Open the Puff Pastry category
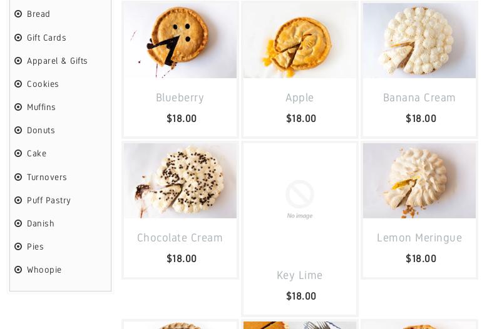Screen dimensions: 482x329 click(49, 200)
